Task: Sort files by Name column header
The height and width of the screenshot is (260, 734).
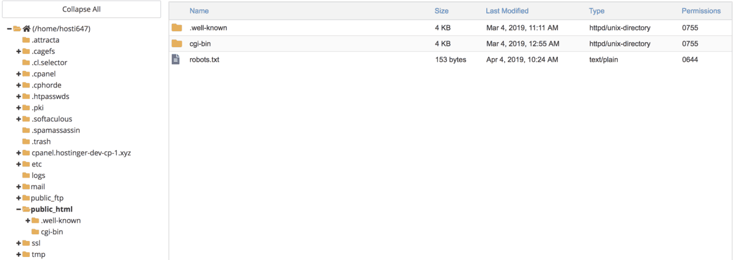Action: 199,11
